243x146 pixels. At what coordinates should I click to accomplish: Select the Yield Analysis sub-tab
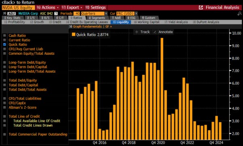coord(176,22)
